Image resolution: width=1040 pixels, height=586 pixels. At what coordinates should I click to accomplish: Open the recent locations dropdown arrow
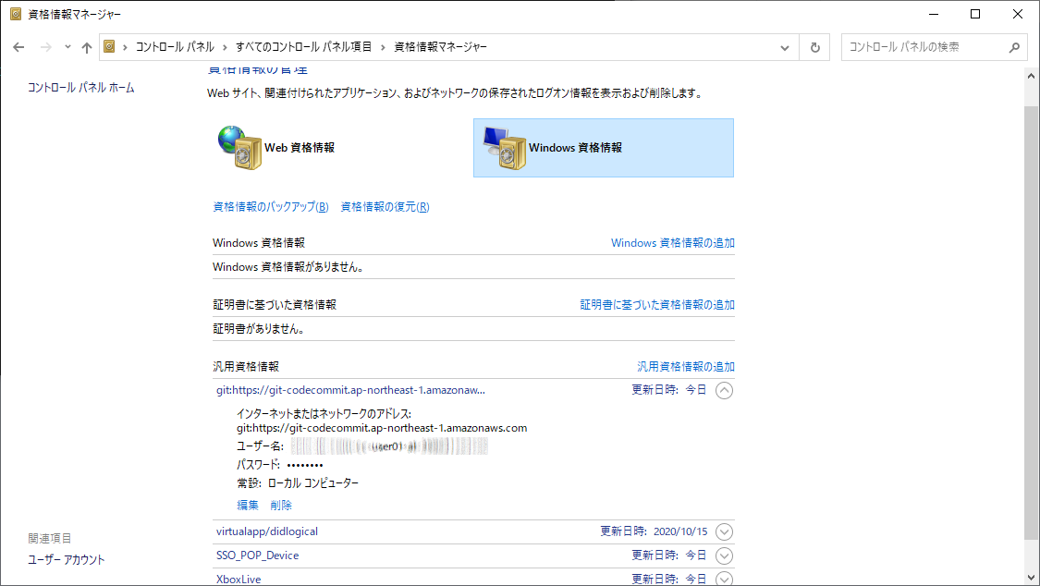point(67,47)
